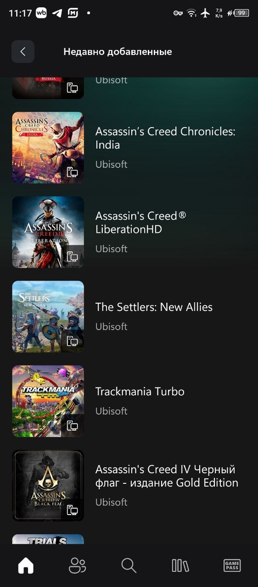Screen dimensions: 258x587
Task: Open Trials game cover thumbnail
Action: tap(48, 539)
